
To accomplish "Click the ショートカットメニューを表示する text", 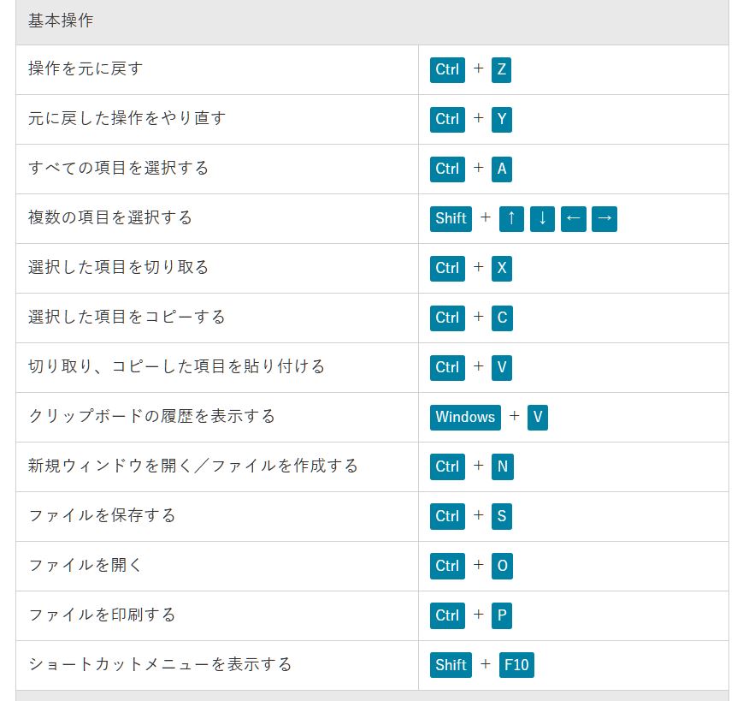I will (160, 664).
